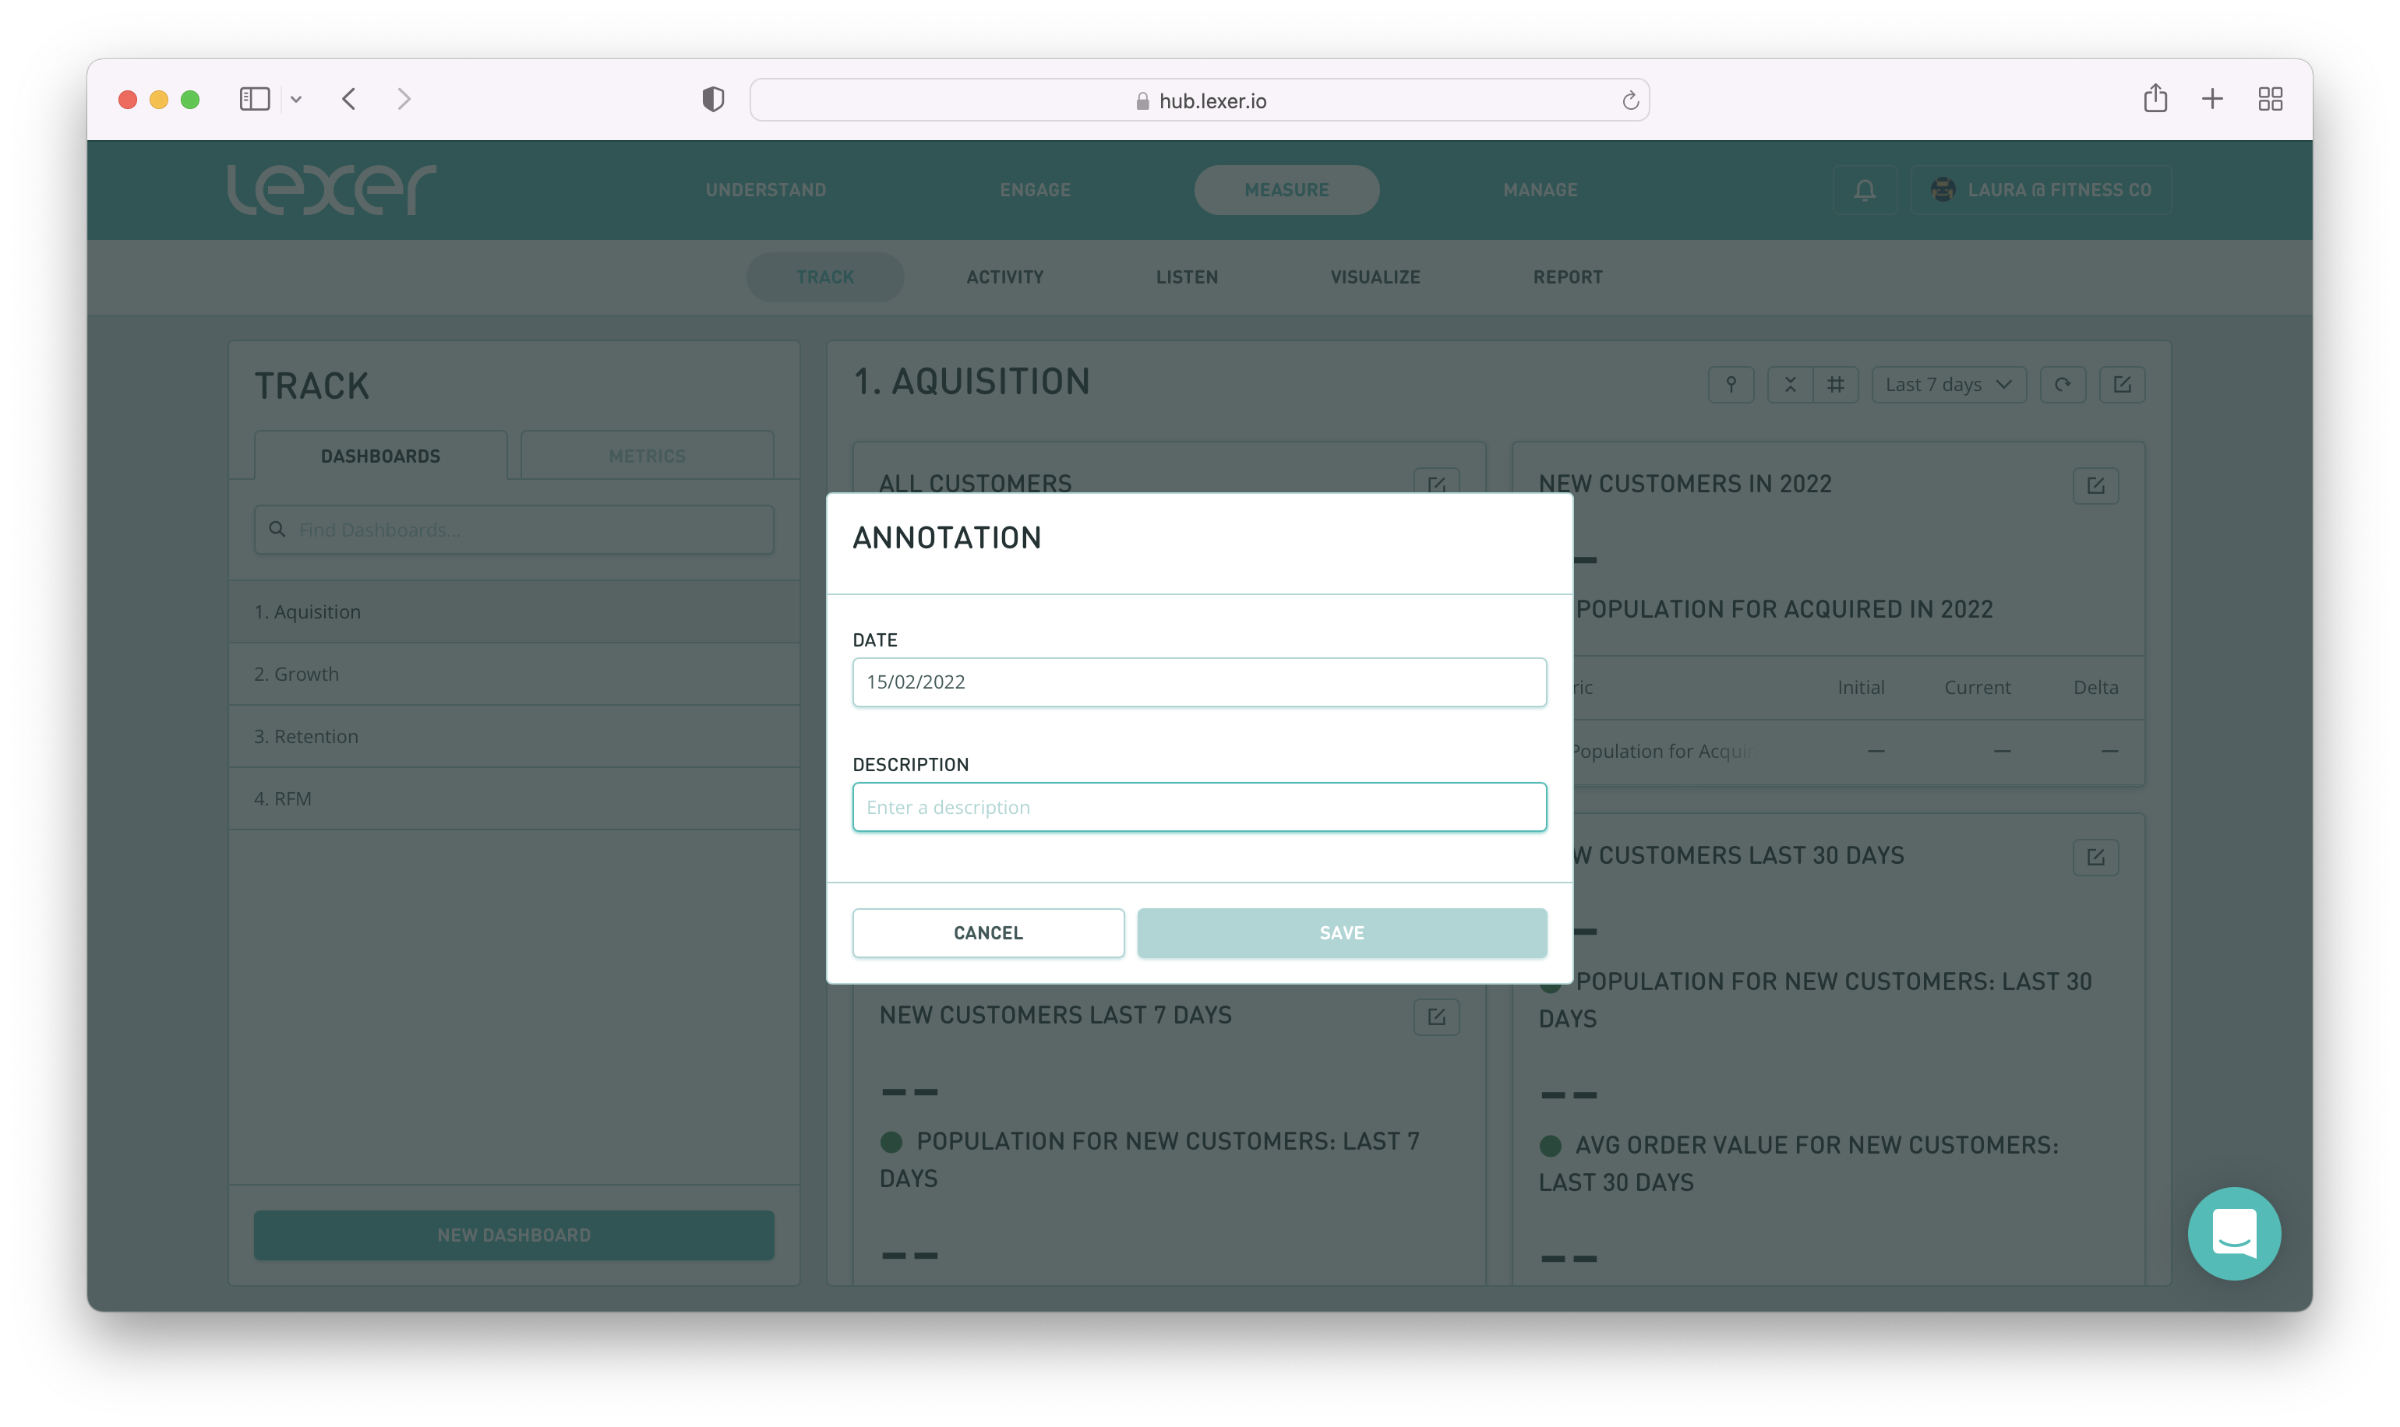This screenshot has height=1427, width=2400.
Task: Click the Find Dashboards search field
Action: 514,530
